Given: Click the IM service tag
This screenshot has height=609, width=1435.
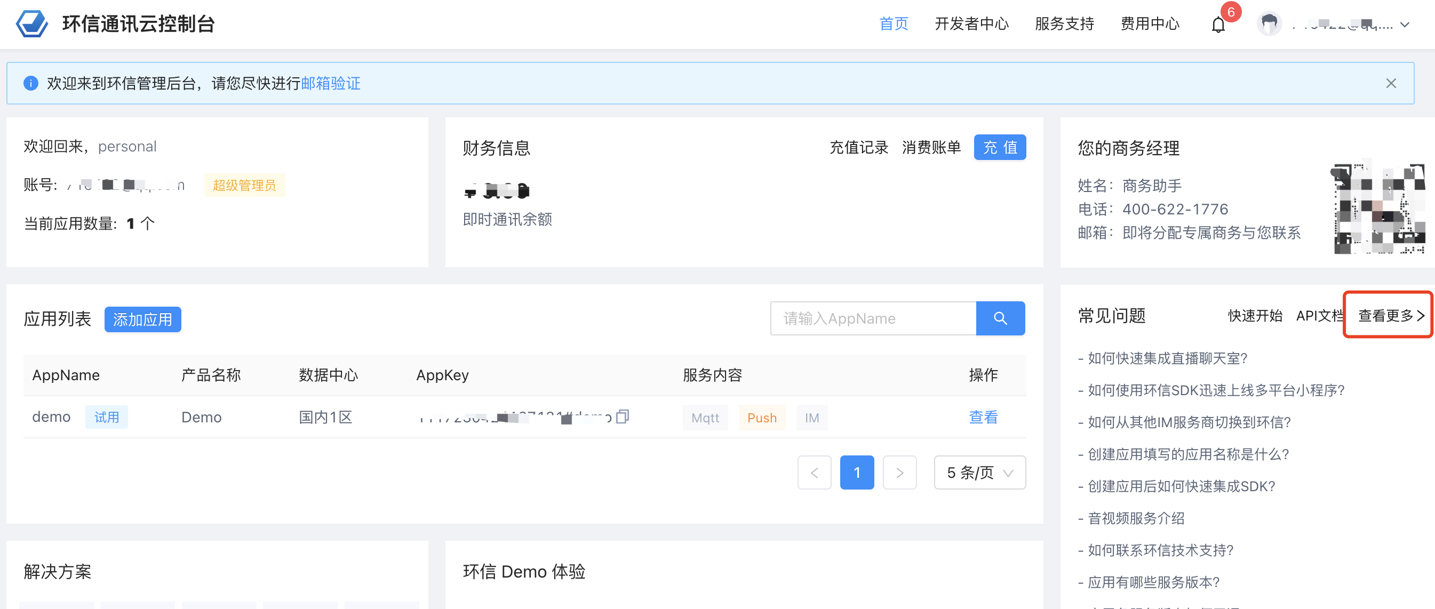Looking at the screenshot, I should 811,418.
